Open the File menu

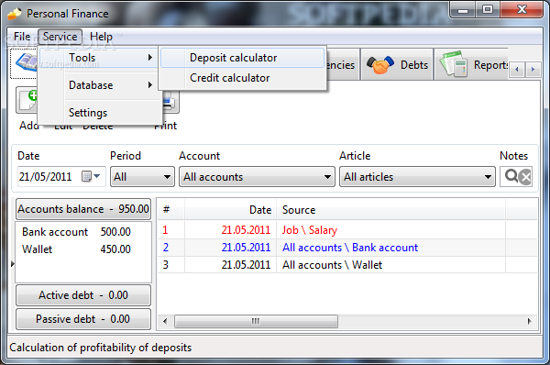click(22, 37)
